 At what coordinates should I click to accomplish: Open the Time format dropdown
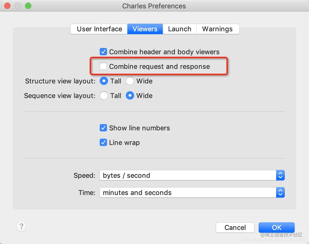(192, 193)
